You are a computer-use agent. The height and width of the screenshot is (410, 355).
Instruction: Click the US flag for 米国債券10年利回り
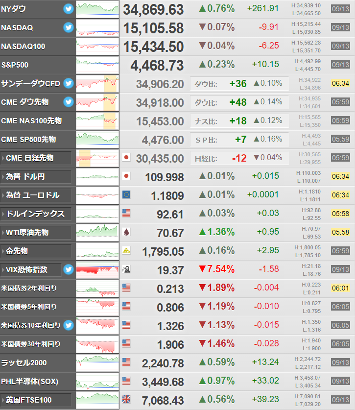click(126, 325)
